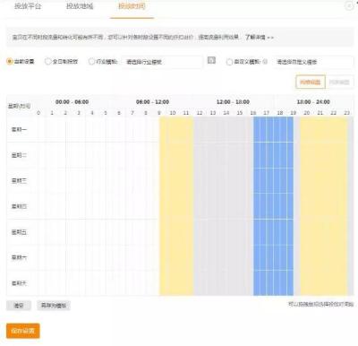Select the greyed mode button above the grid
Viewport: 358px width, 346px height.
[339, 82]
